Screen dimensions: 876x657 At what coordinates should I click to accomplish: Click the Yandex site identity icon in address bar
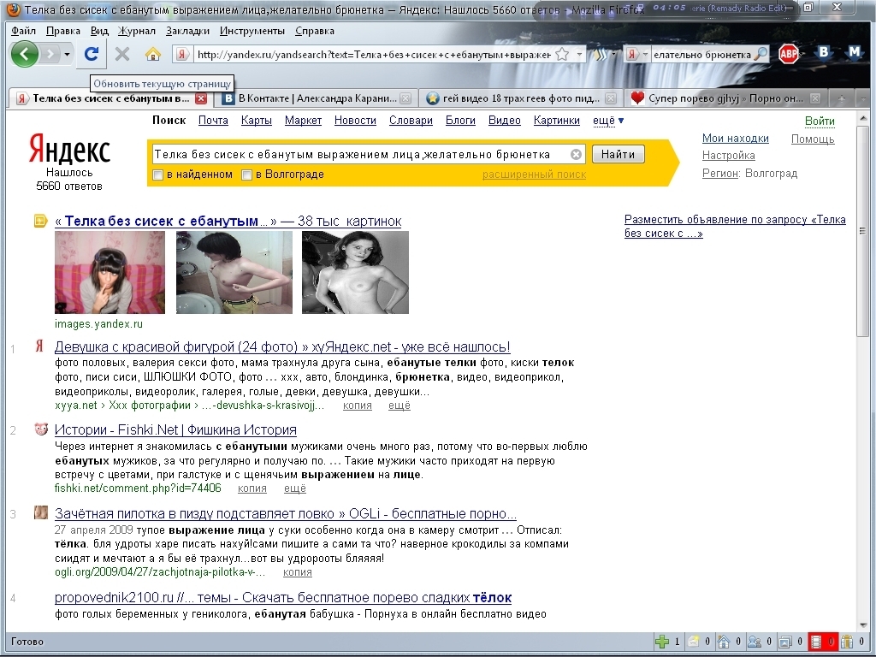click(x=182, y=54)
